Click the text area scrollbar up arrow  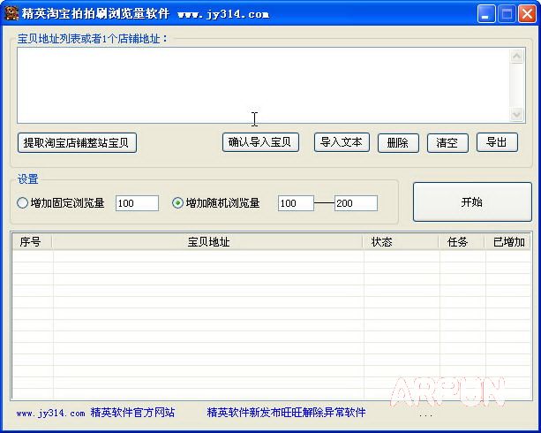point(516,57)
